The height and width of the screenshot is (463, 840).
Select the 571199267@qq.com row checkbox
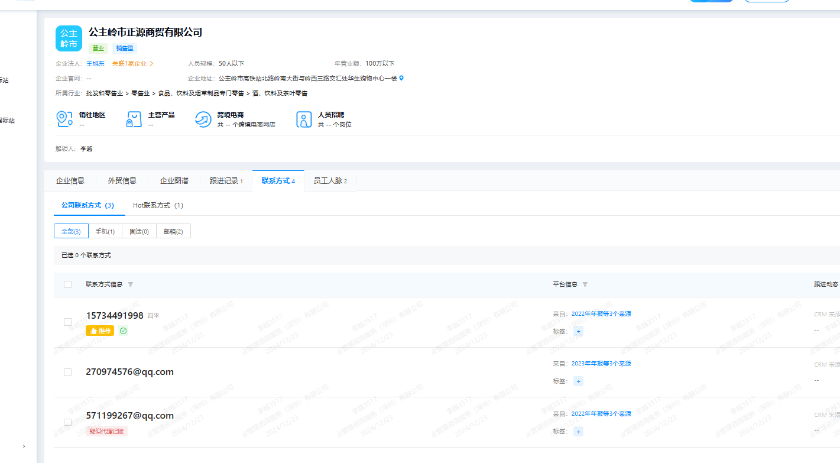(67, 422)
